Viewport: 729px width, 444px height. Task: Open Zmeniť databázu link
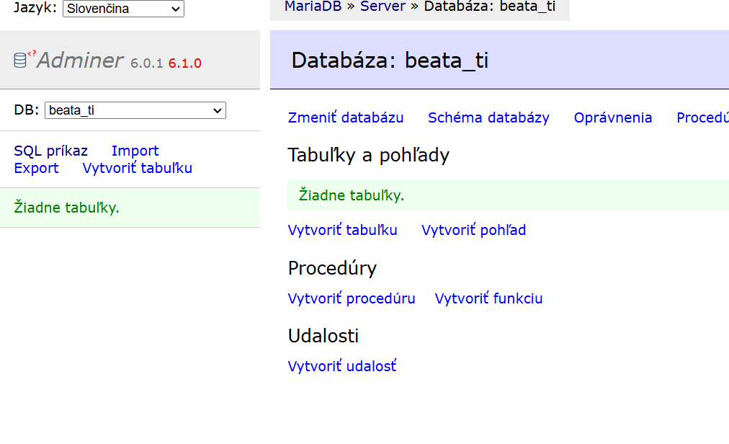pyautogui.click(x=346, y=117)
